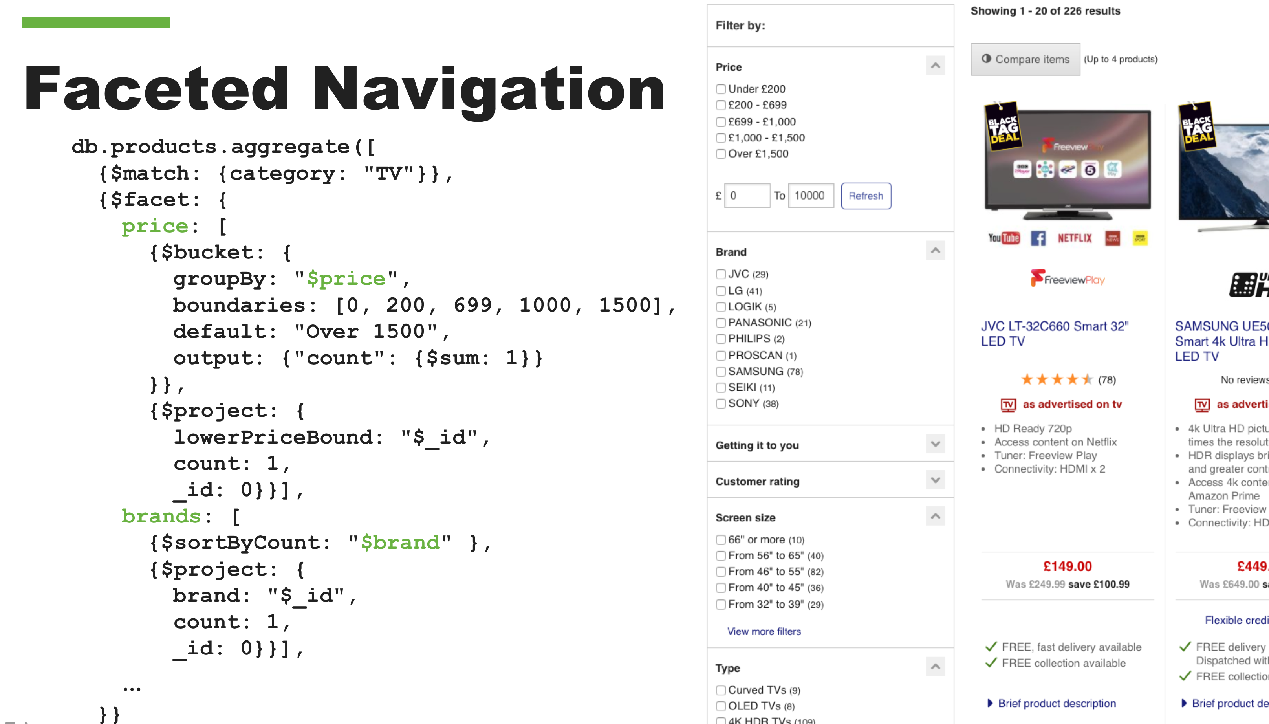
Task: Select 66" or more screen size
Action: pyautogui.click(x=721, y=539)
